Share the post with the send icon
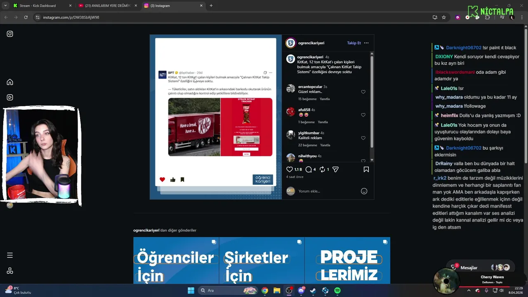 [335, 169]
